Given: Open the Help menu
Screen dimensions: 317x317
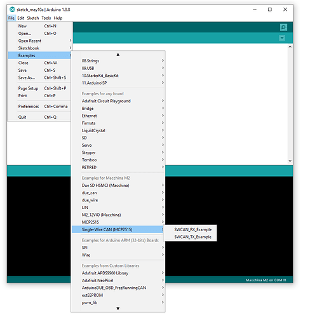Looking at the screenshot, I should 58,18.
